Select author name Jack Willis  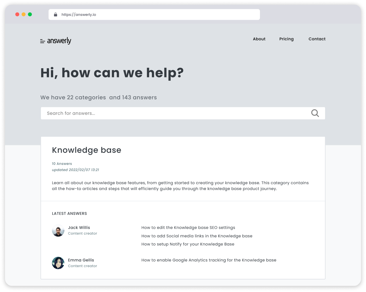pos(79,228)
